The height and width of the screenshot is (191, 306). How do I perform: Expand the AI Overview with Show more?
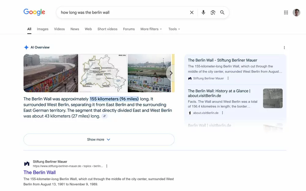coord(99,139)
